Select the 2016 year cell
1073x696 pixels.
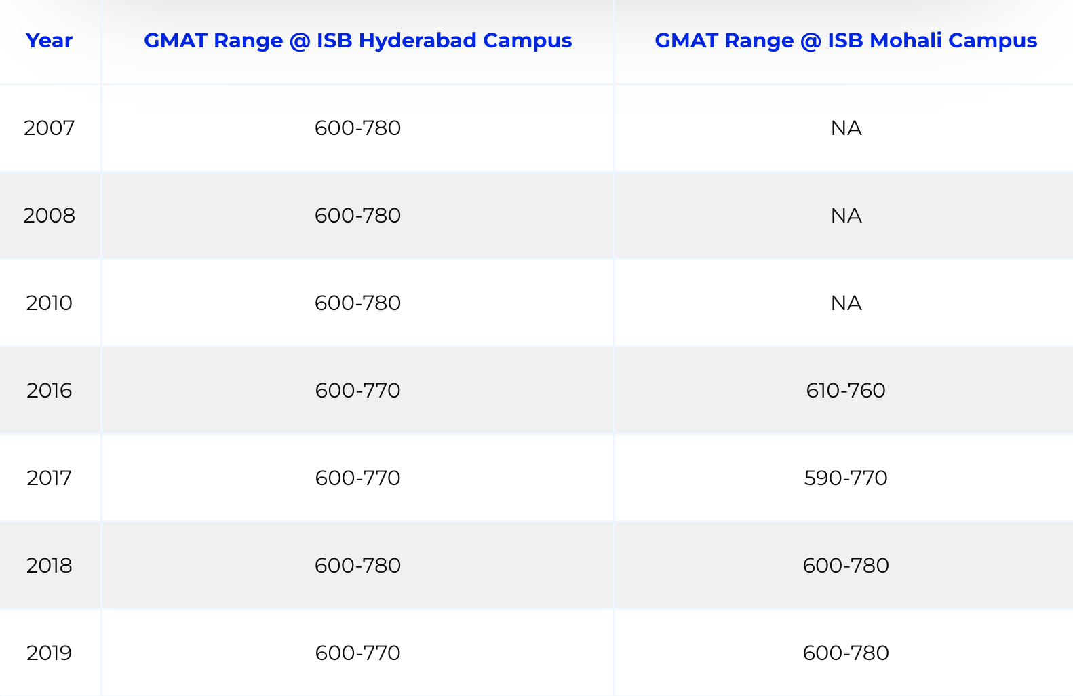tap(49, 390)
